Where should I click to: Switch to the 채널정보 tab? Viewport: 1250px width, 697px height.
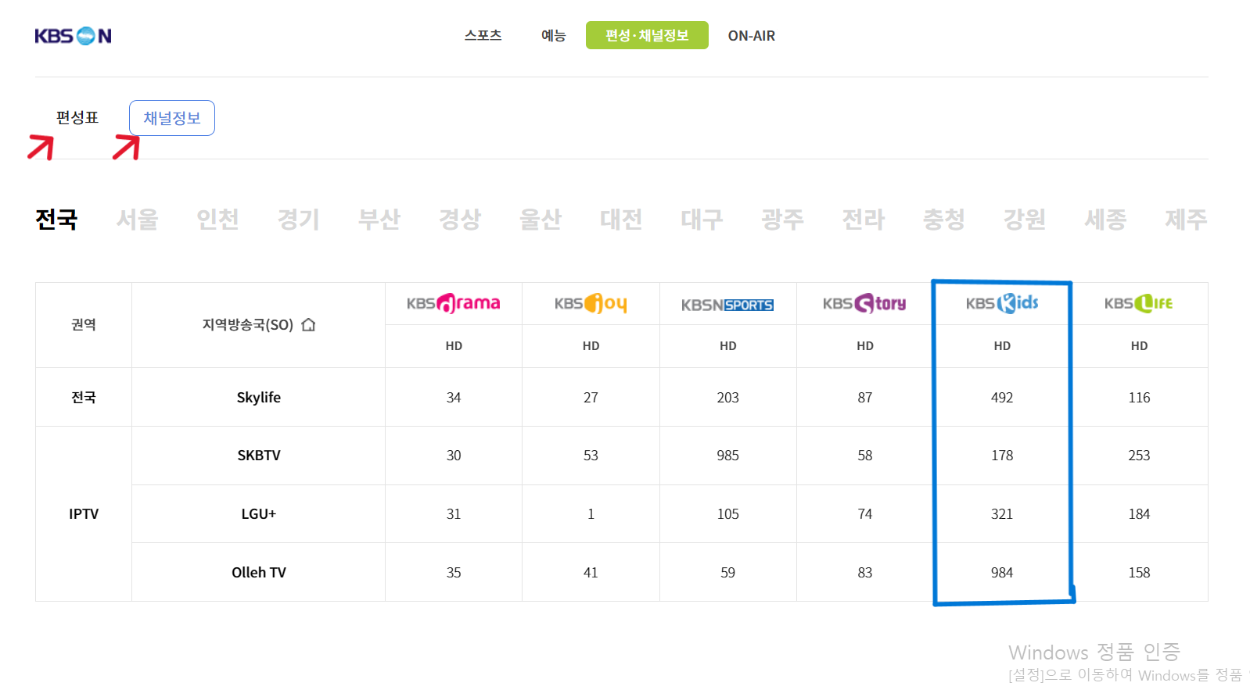(172, 118)
